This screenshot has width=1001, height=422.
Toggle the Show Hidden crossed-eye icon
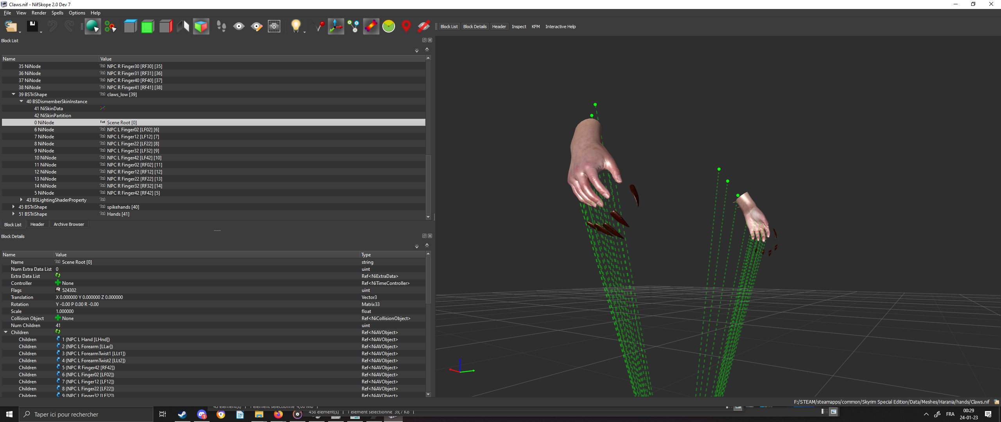[x=424, y=27]
